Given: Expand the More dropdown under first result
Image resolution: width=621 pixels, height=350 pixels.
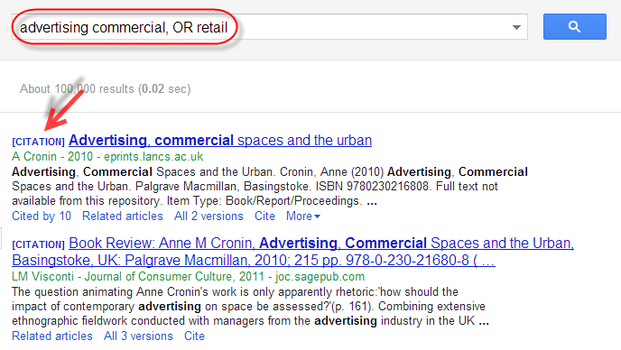Looking at the screenshot, I should [x=303, y=216].
